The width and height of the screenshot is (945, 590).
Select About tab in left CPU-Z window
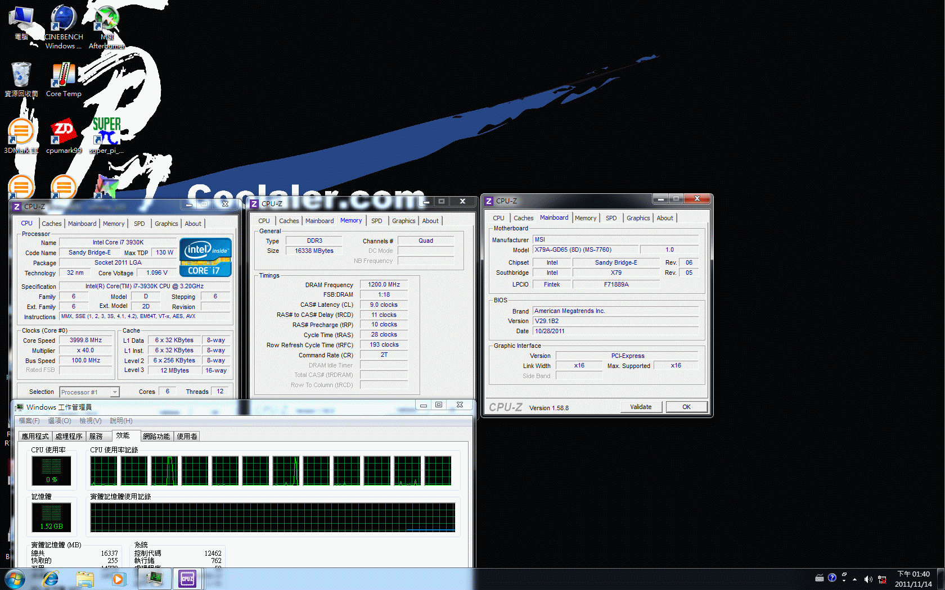point(193,224)
